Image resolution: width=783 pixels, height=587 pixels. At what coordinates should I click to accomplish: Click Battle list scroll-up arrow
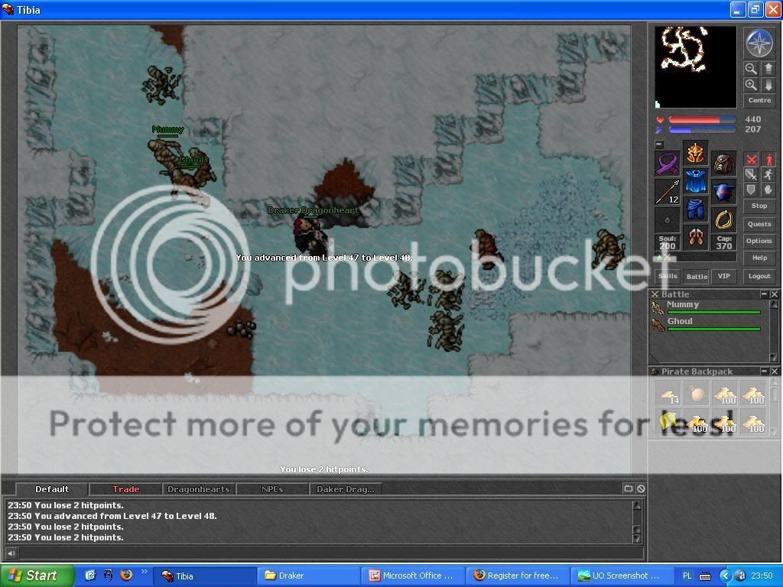tap(774, 304)
